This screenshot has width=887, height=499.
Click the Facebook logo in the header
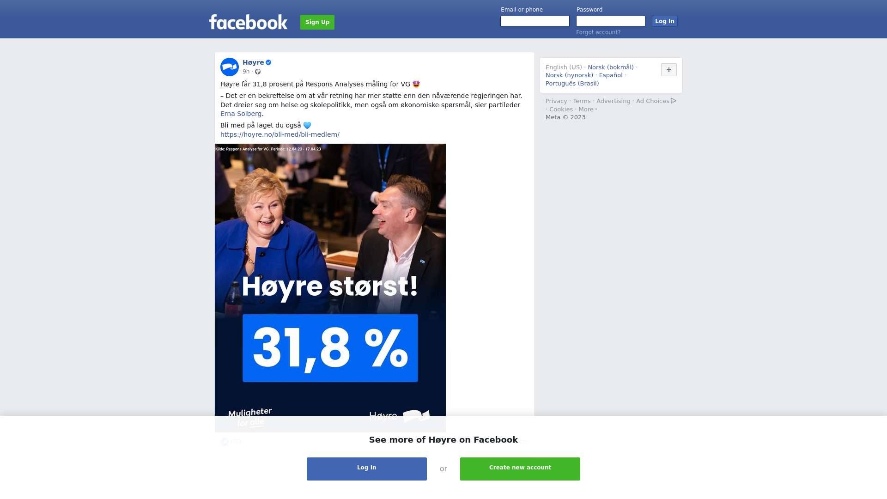pyautogui.click(x=248, y=22)
